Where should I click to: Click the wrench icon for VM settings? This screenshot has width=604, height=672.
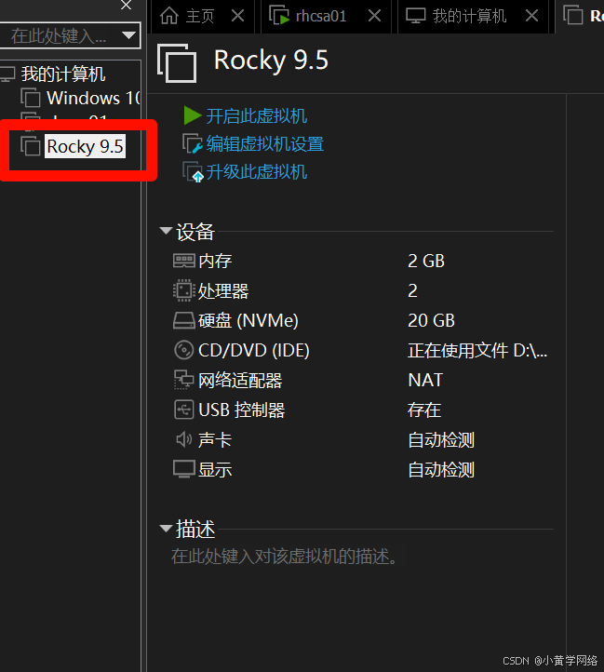(192, 144)
